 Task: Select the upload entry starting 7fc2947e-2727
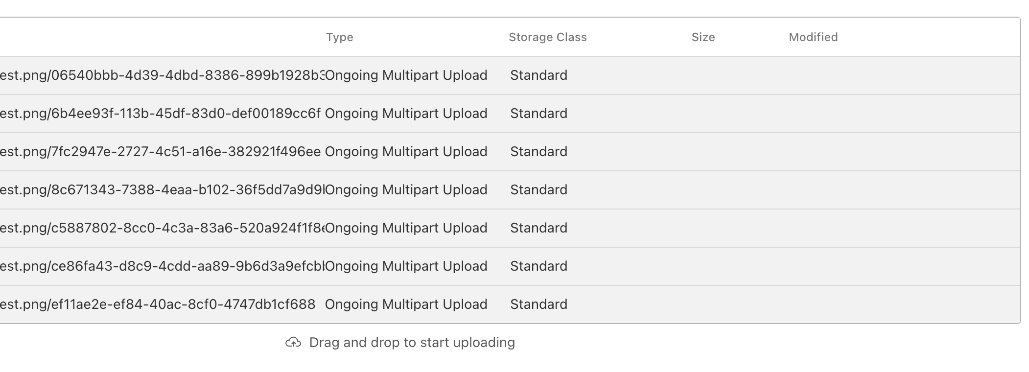162,152
